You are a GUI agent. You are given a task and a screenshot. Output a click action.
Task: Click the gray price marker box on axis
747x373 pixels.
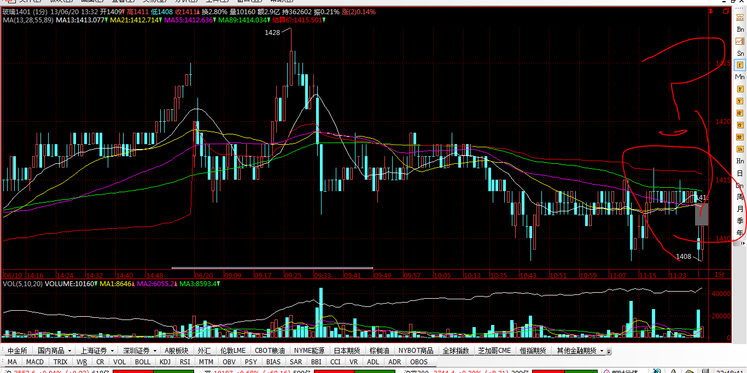[x=702, y=214]
